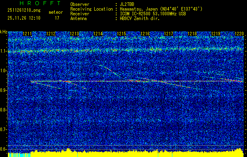Click the HROFFT title text
Image resolution: width=247 pixels, height=157 pixels.
(x=35, y=3)
